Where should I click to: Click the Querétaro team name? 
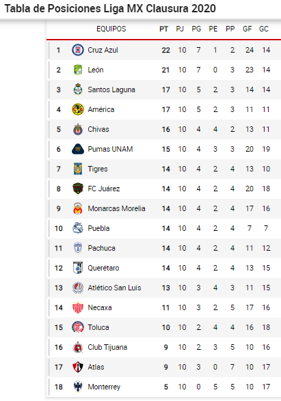point(103,268)
